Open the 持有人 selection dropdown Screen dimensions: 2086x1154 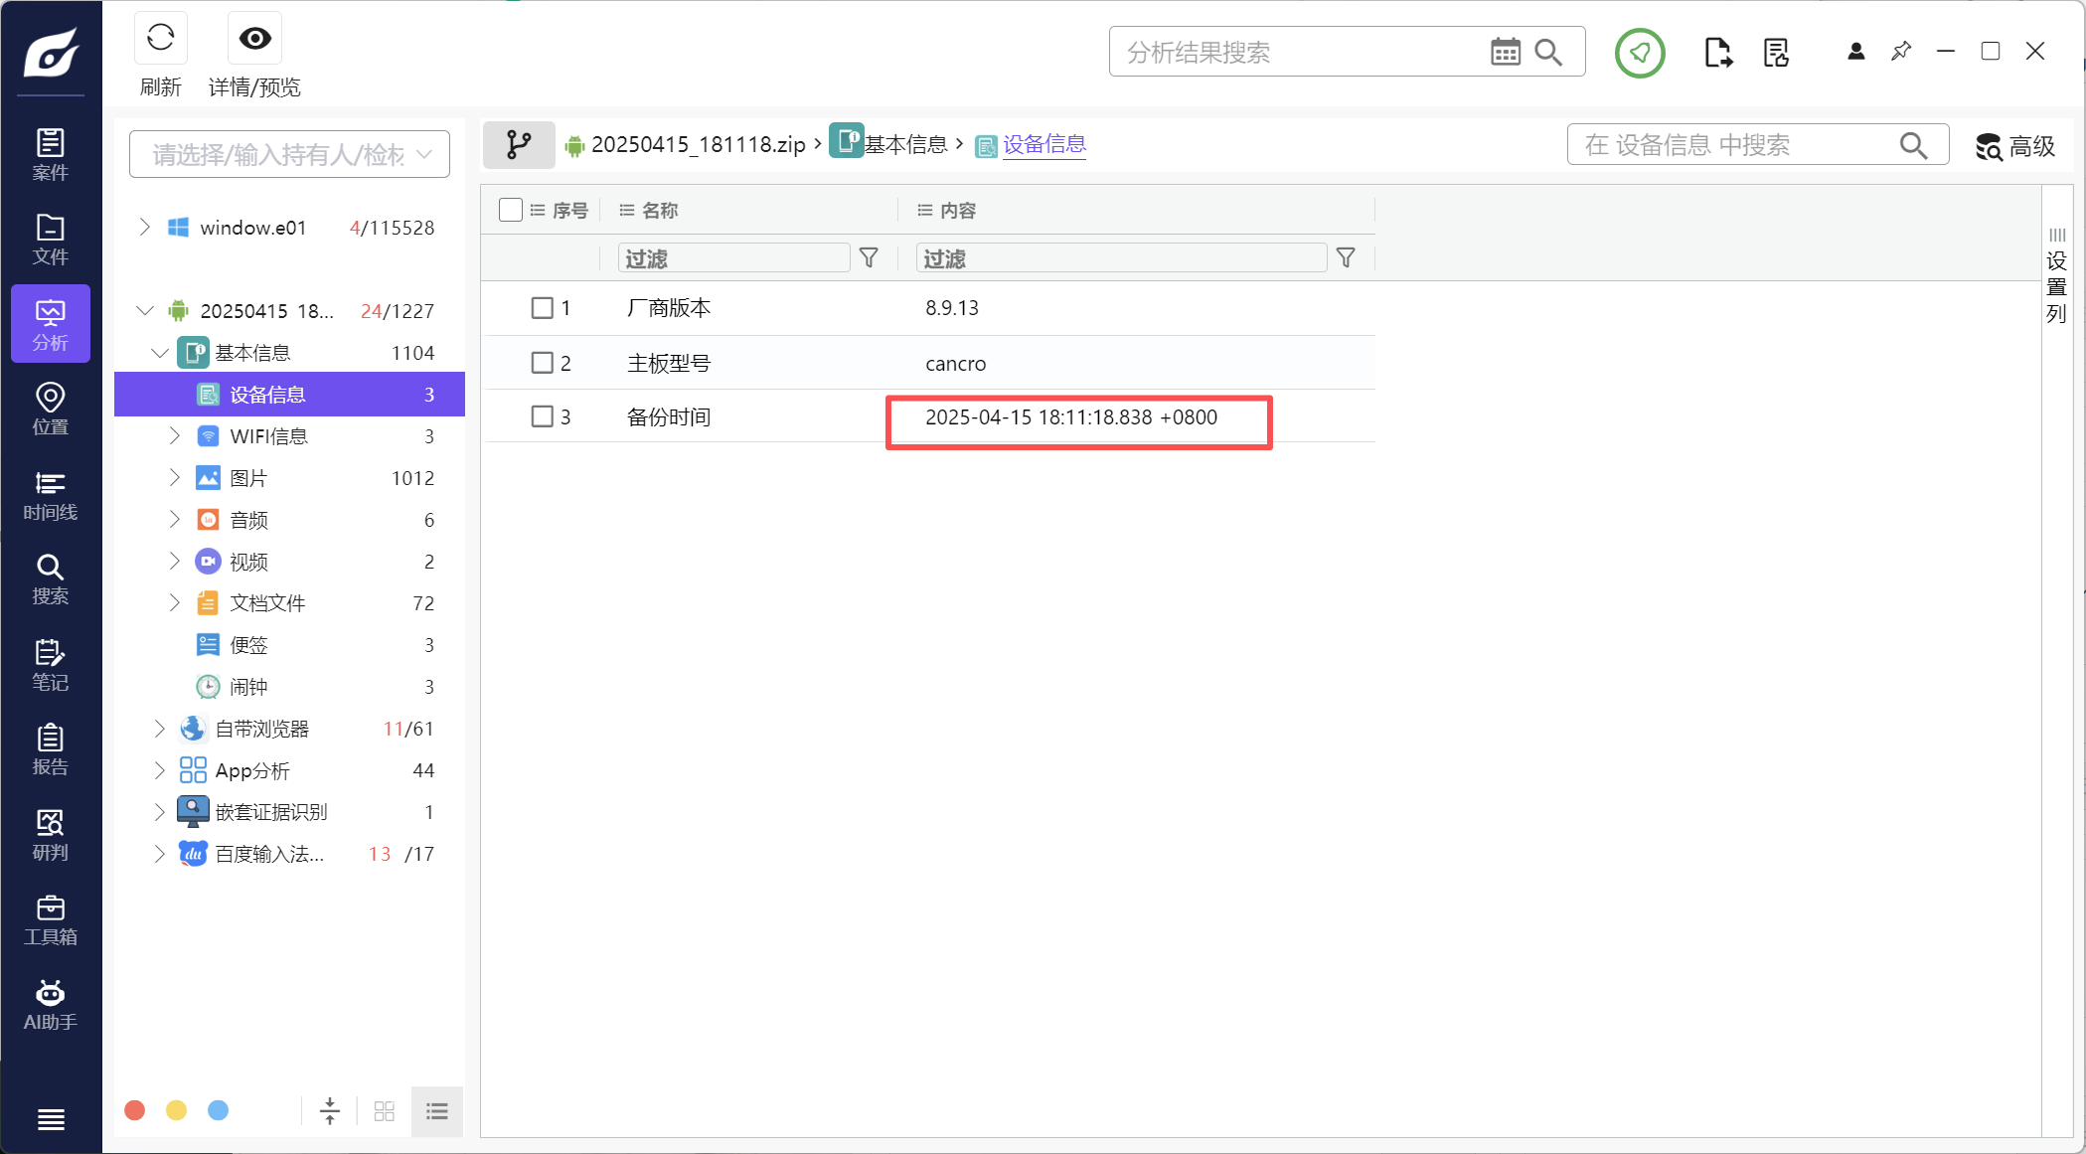click(289, 154)
